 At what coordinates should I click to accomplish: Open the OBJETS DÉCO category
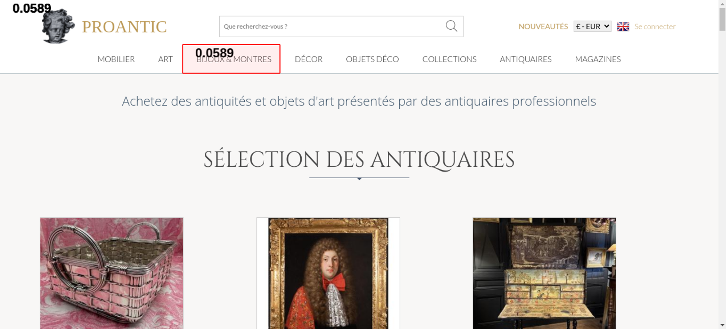(372, 59)
